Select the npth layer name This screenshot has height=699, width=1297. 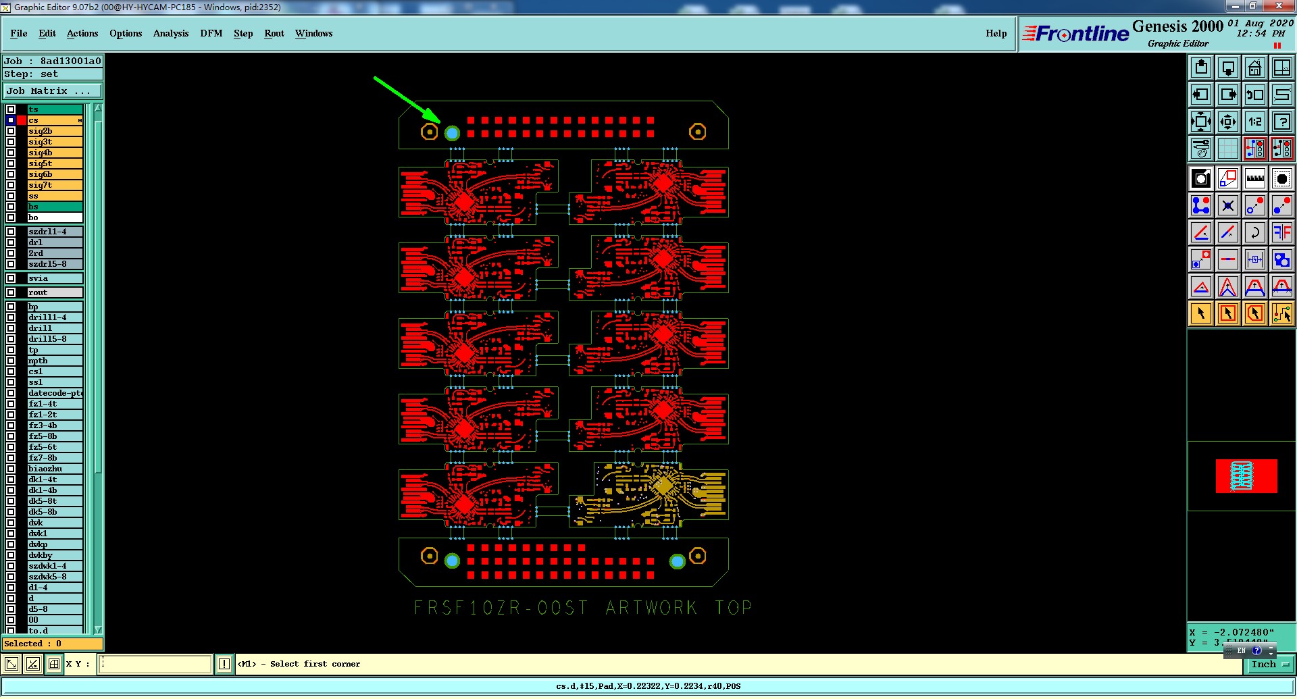[55, 361]
